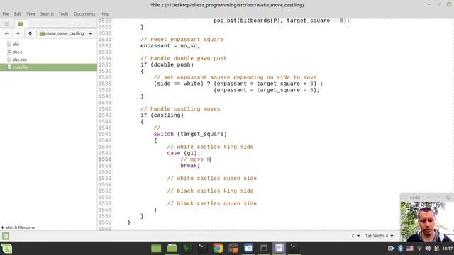The height and width of the screenshot is (255, 454).
Task: Click the camera recording tray icon
Action: tap(391, 249)
